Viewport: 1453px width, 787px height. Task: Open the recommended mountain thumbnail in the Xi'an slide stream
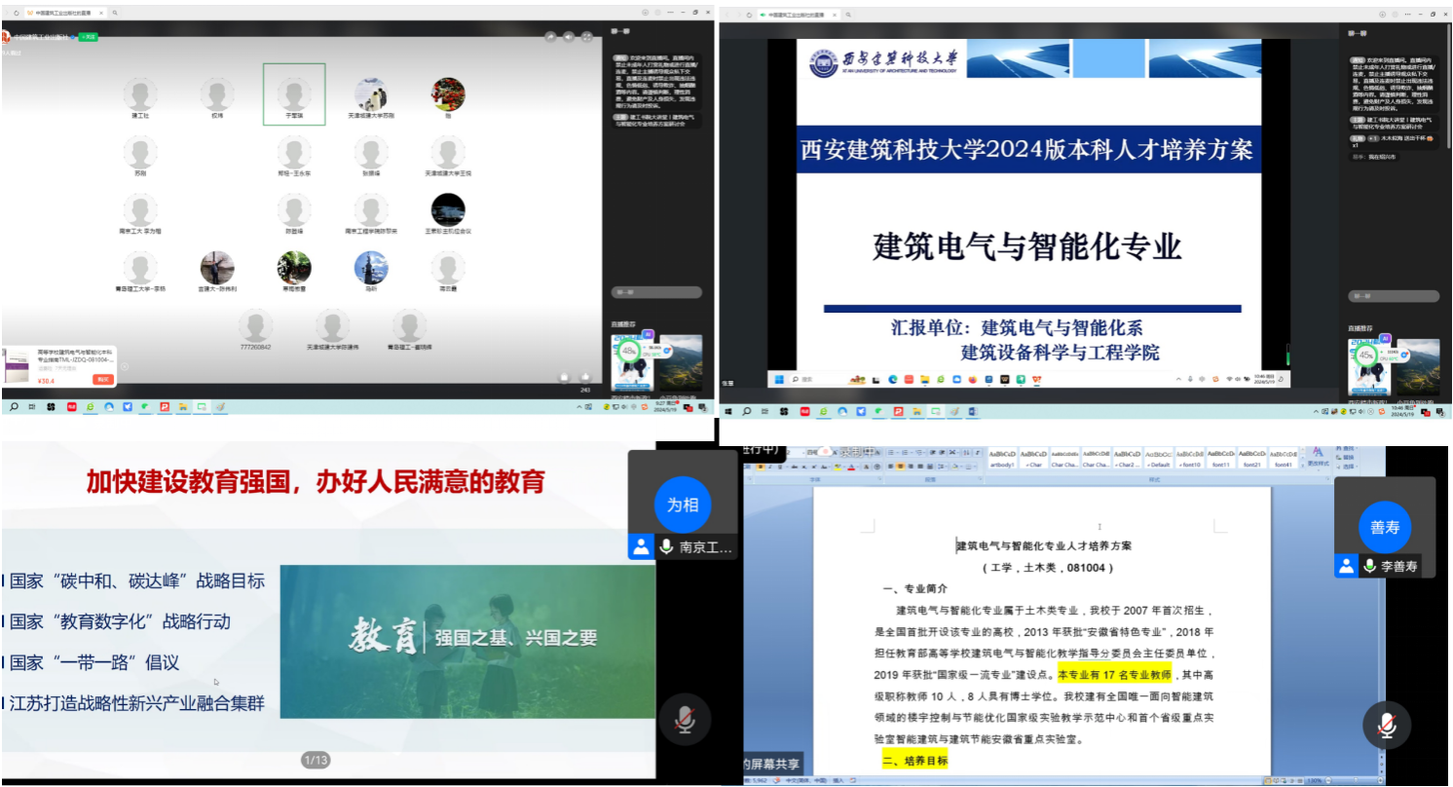(1417, 366)
